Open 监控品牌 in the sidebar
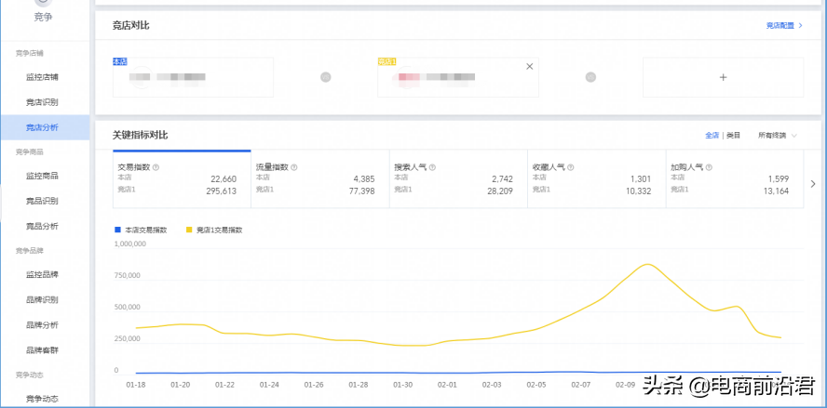The image size is (827, 408). tap(42, 275)
